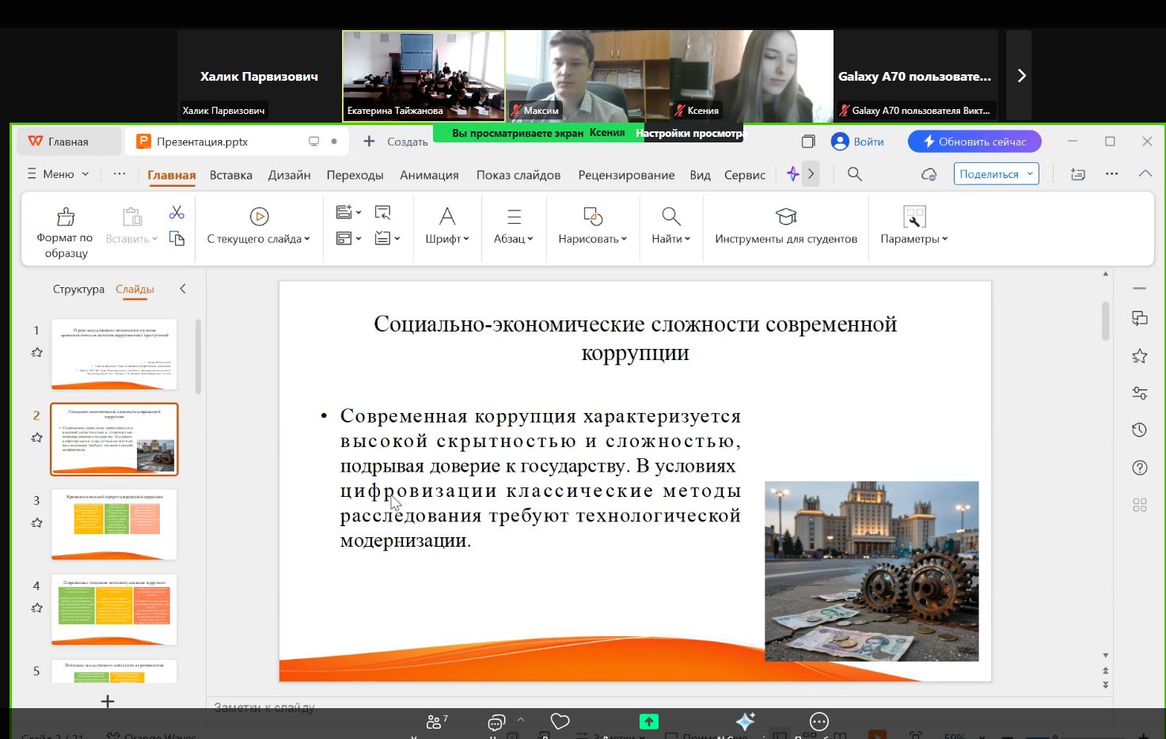
Task: Click Инструменты для студентов graduation cap icon
Action: [x=785, y=217]
